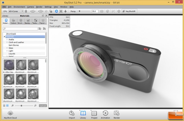The height and width of the screenshot is (121, 184).
Task: Switch library to grid view
Action: point(7,106)
